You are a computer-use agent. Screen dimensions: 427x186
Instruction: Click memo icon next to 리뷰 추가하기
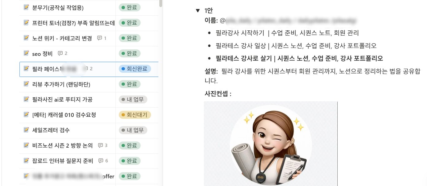(26, 84)
